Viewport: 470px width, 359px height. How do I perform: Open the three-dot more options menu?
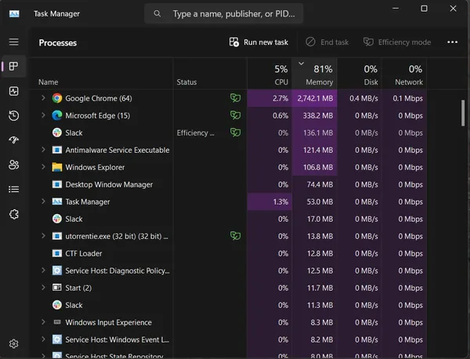click(x=452, y=42)
